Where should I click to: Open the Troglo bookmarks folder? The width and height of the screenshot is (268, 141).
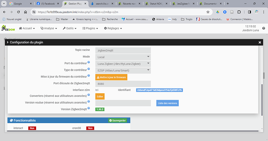(187, 19)
